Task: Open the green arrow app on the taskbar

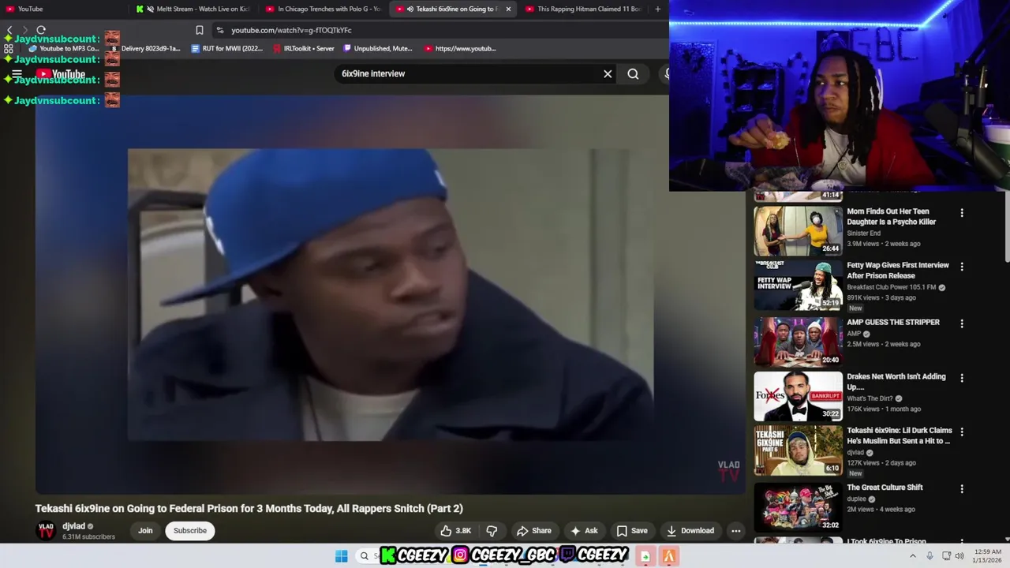Action: (x=645, y=556)
